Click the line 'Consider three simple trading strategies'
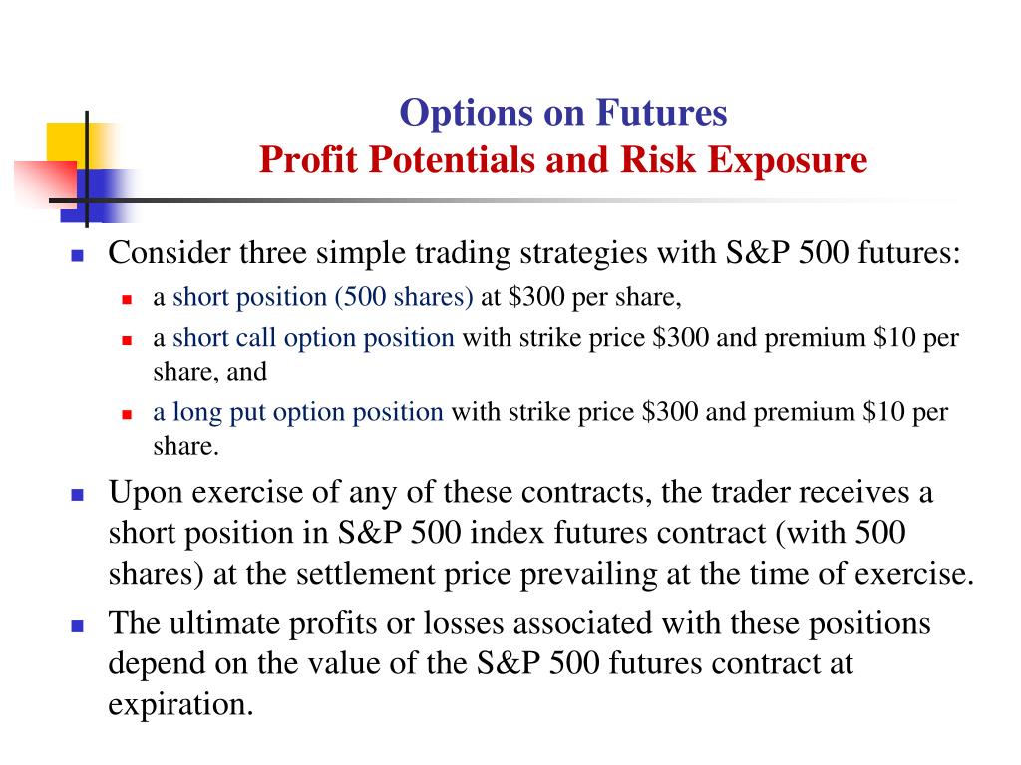 (534, 253)
